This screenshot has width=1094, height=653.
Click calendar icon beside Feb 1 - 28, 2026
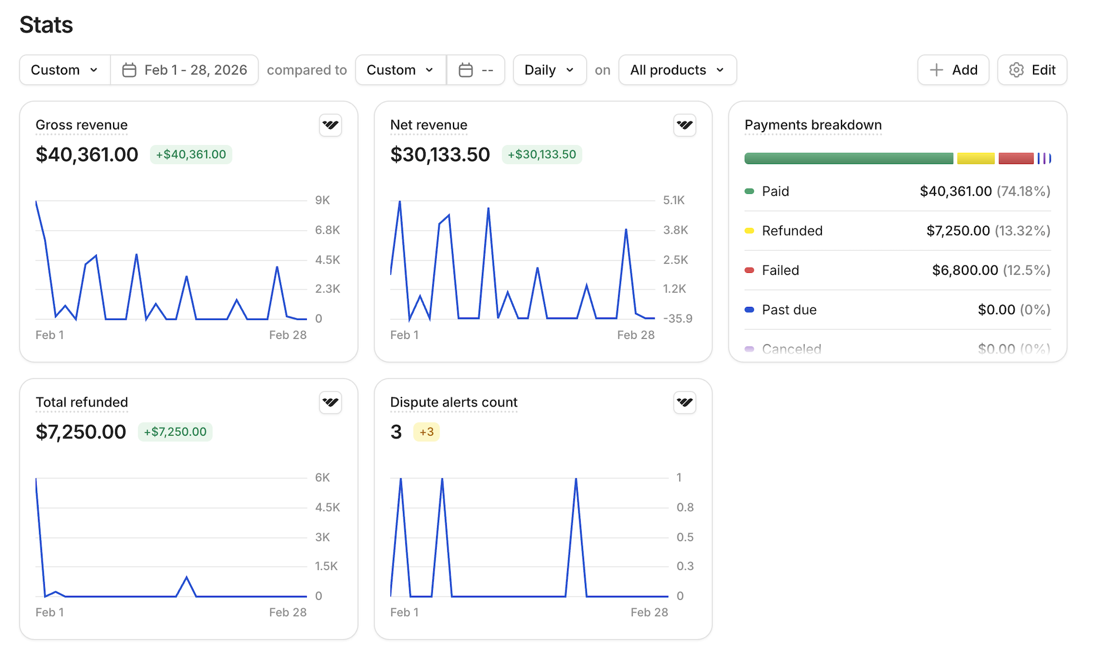(129, 70)
